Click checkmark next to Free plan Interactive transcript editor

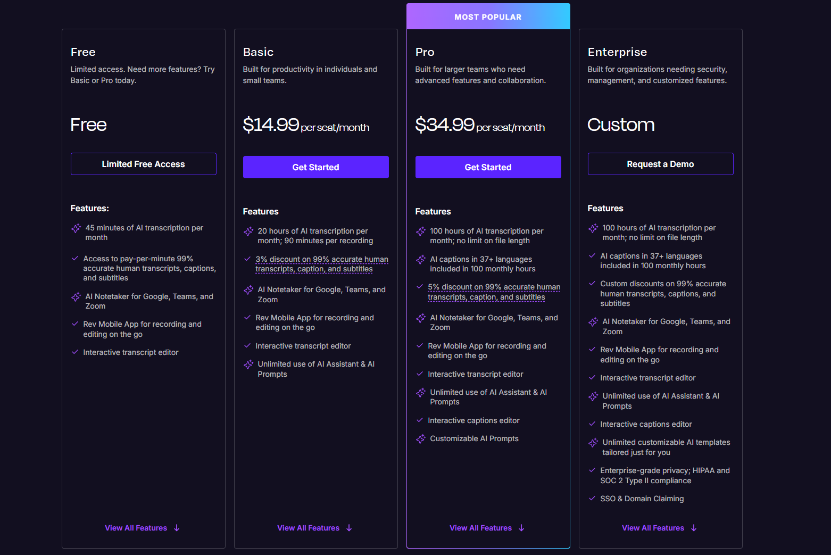(75, 352)
